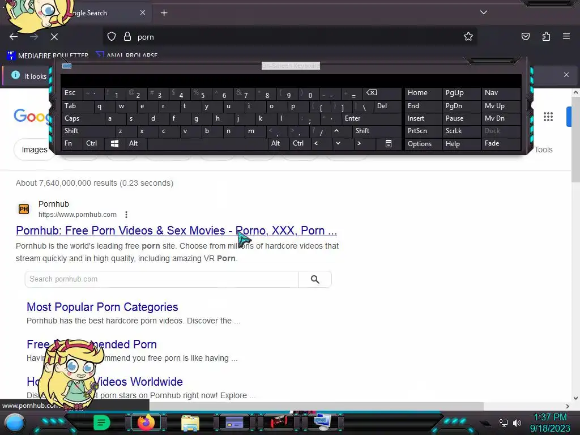580x435 pixels.
Task: Open the volume speaker tray icon
Action: point(517,423)
